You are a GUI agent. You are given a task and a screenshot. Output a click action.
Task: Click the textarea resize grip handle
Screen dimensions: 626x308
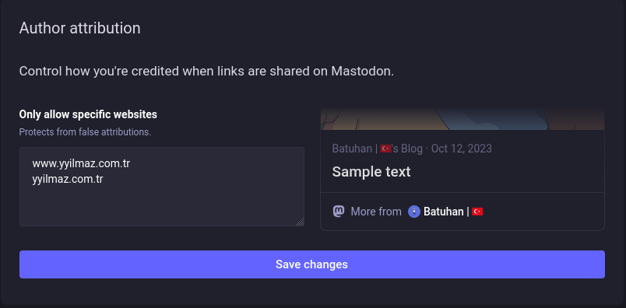300,222
